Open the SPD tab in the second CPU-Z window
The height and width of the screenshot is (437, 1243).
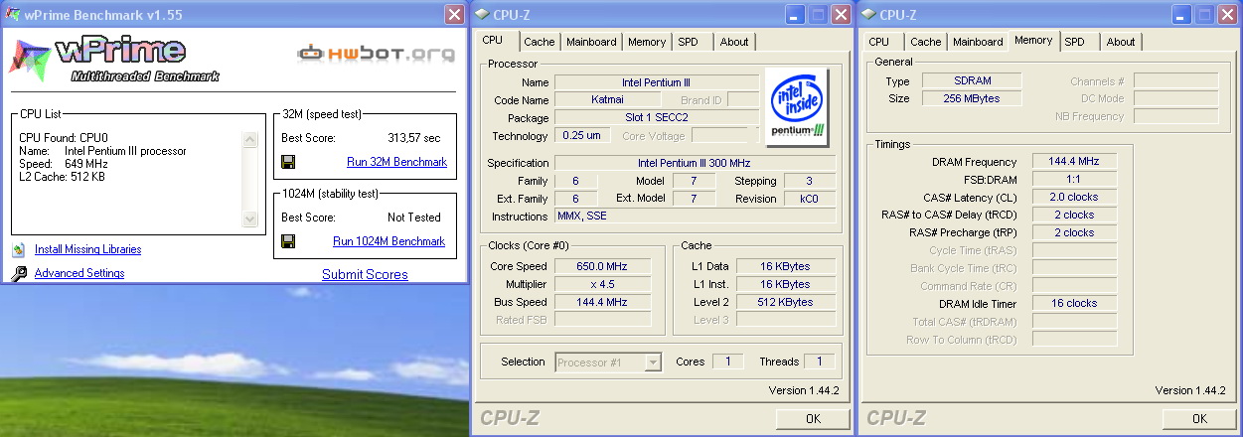[x=1075, y=42]
